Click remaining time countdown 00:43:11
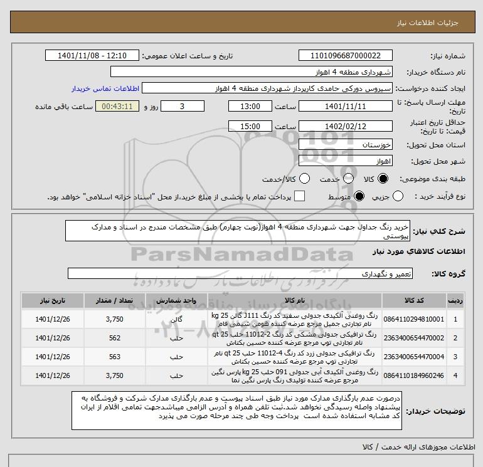The height and width of the screenshot is (467, 483). tap(117, 106)
